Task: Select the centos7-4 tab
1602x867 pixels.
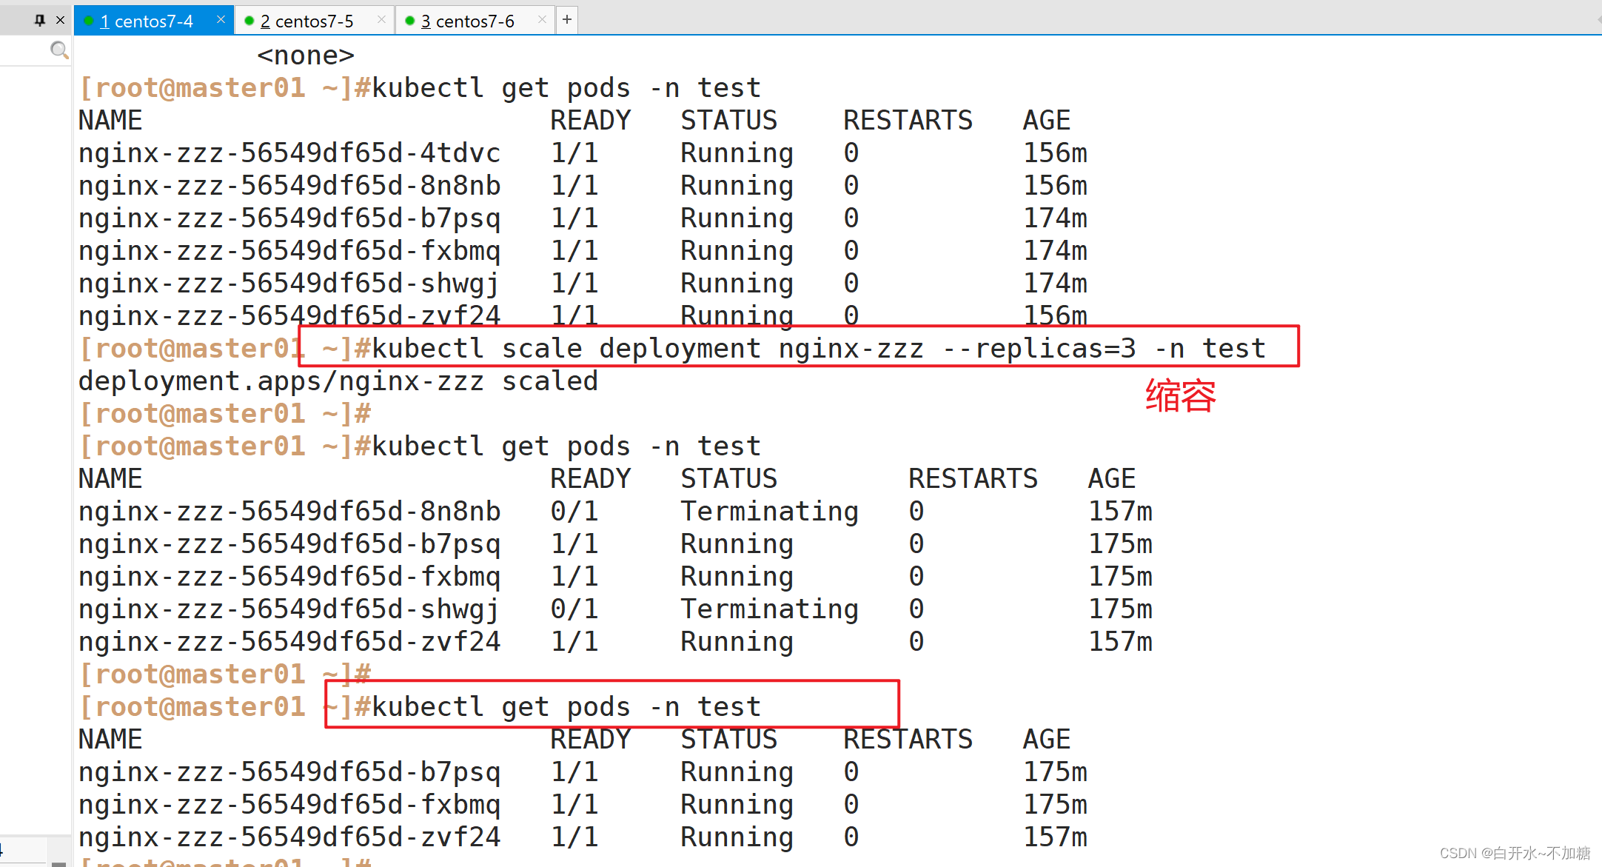Action: coord(146,21)
